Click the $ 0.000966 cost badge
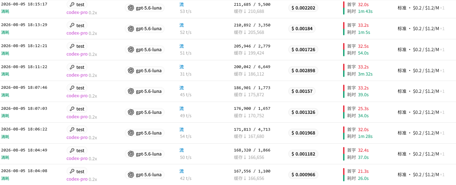The height and width of the screenshot is (185, 456). [x=303, y=175]
